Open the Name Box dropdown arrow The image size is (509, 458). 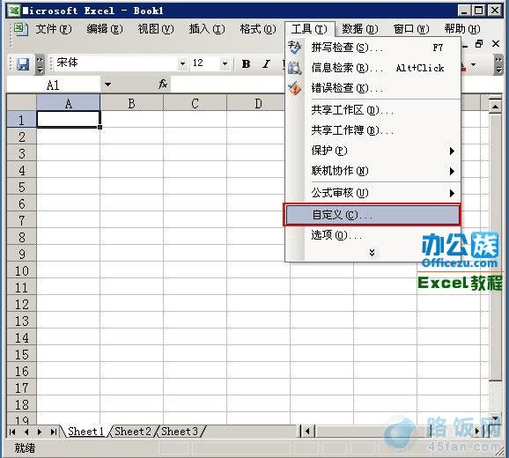click(107, 85)
